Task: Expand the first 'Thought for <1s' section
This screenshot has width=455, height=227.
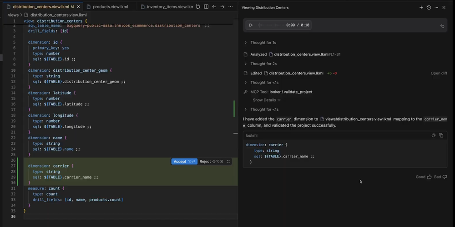Action: [264, 83]
